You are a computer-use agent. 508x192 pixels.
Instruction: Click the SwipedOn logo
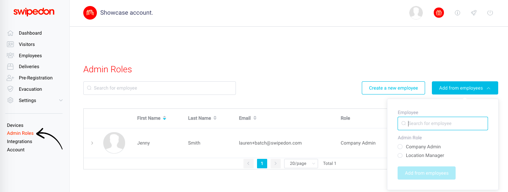coord(34,12)
